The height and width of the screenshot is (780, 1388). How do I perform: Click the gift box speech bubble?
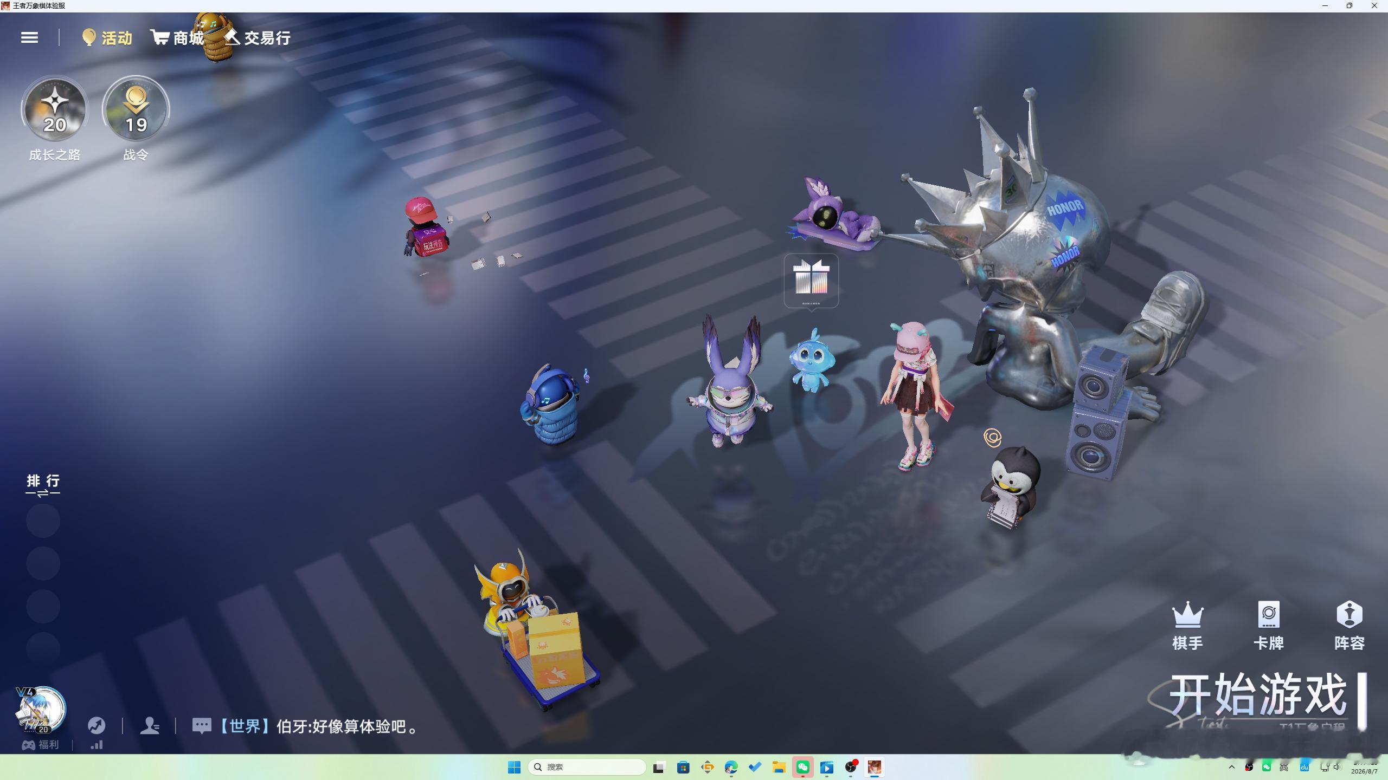tap(811, 281)
